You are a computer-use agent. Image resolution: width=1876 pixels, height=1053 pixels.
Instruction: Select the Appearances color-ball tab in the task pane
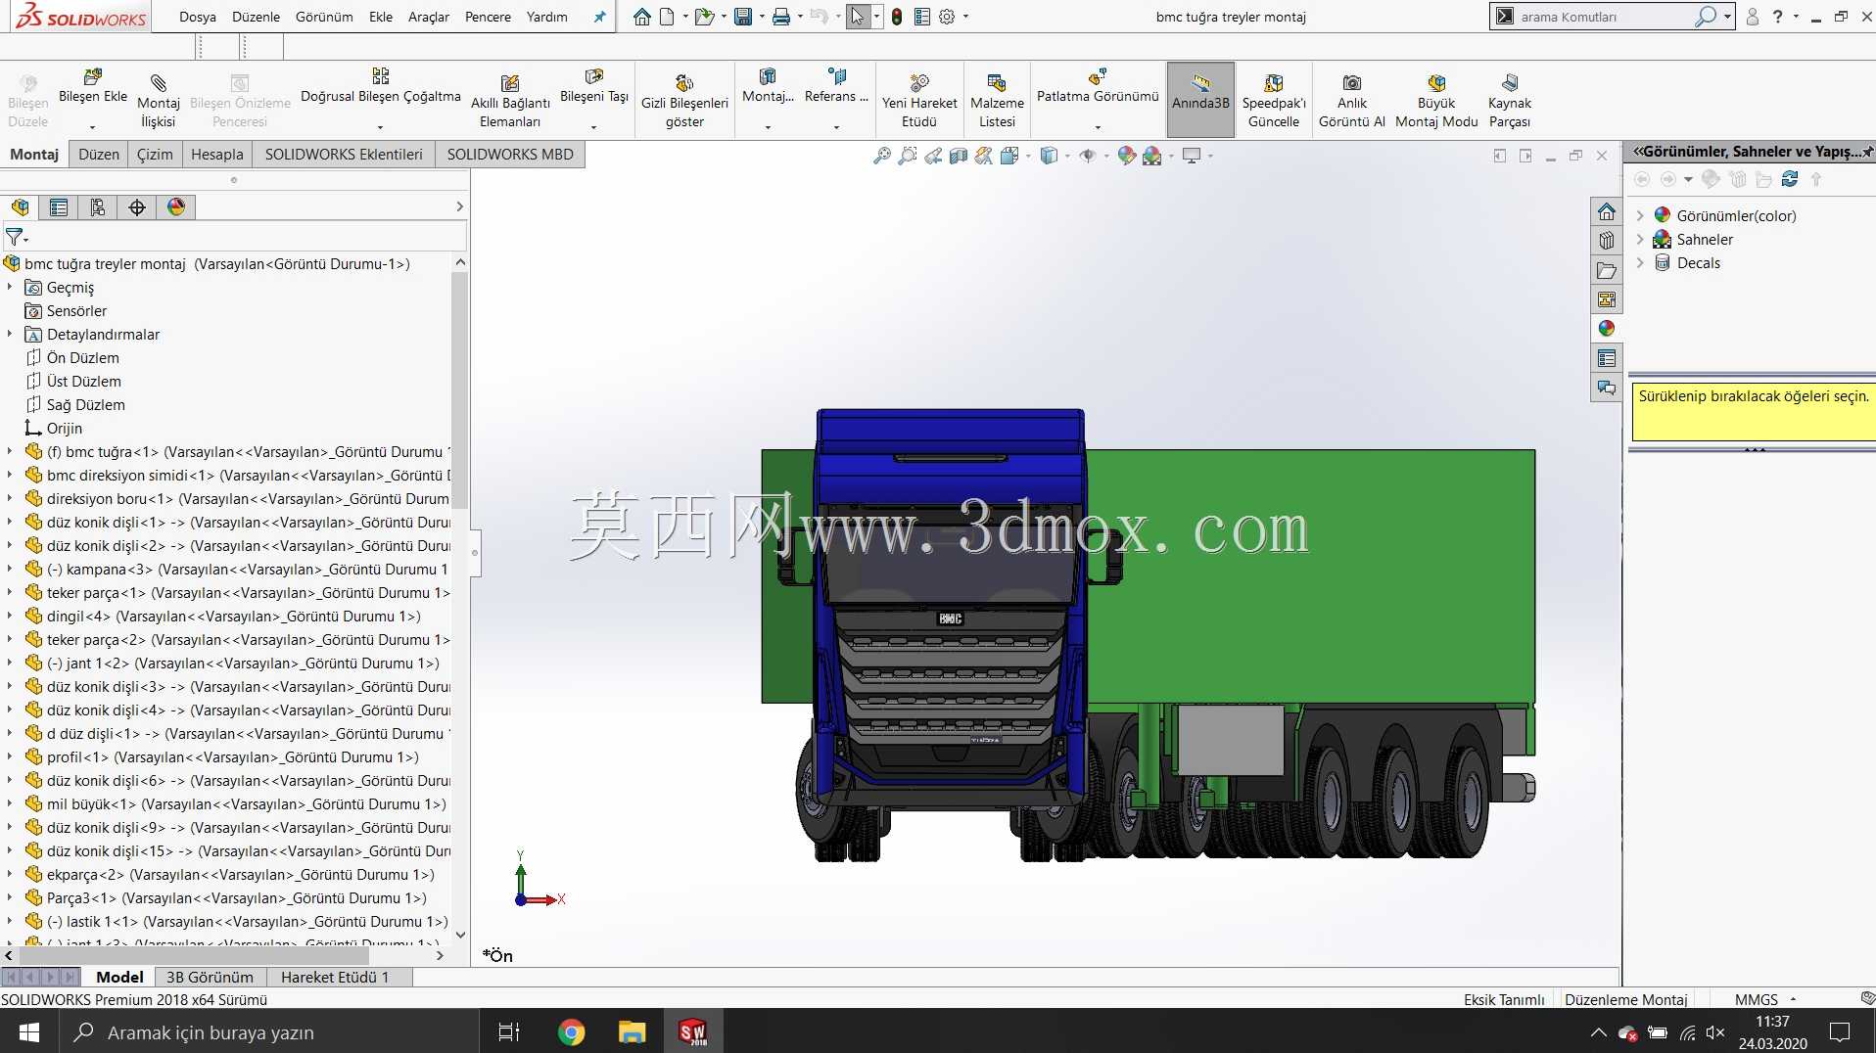coord(1607,329)
